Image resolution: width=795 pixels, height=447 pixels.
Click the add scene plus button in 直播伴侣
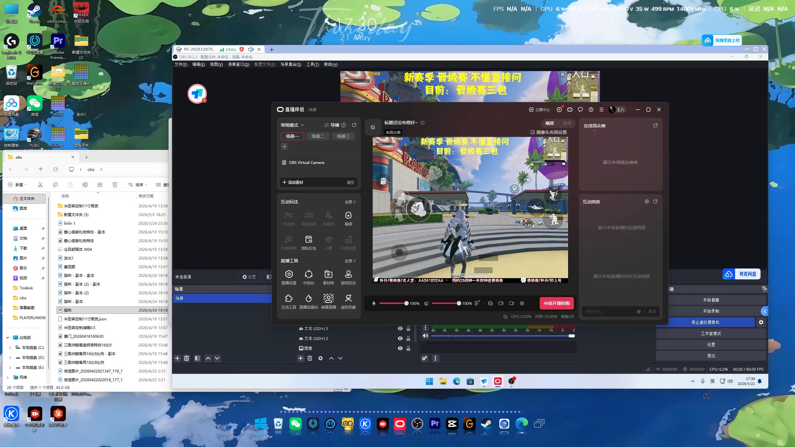coord(284,147)
